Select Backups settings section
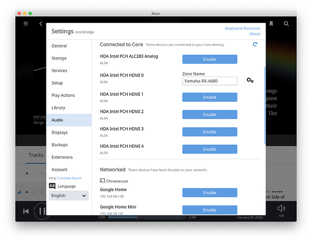This screenshot has height=242, width=312. [x=69, y=145]
